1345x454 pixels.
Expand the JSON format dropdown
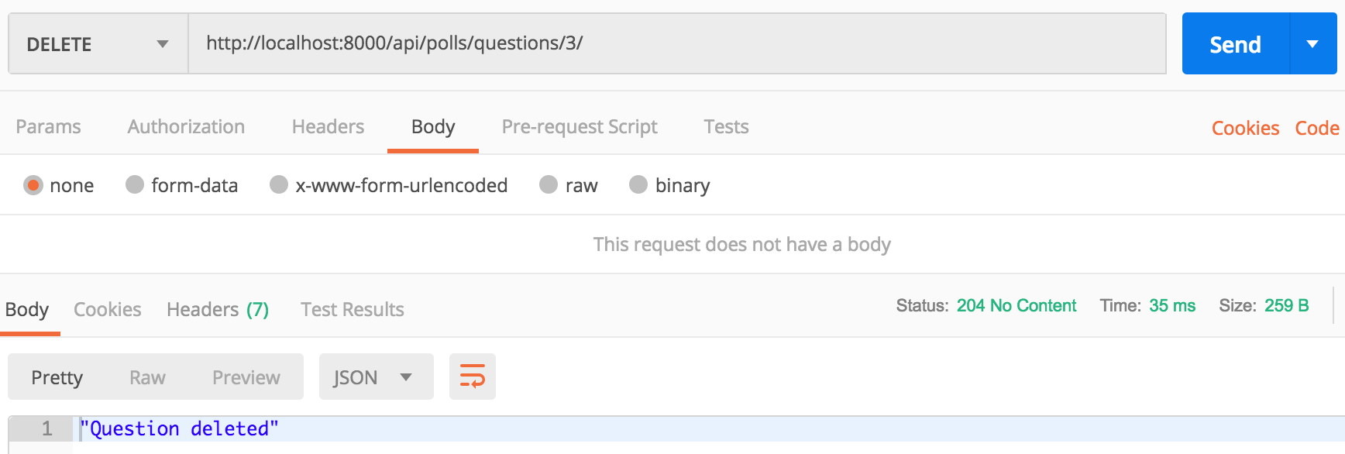point(376,377)
